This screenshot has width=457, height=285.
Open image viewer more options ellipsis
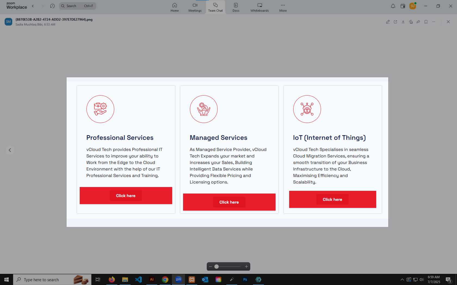point(434,22)
